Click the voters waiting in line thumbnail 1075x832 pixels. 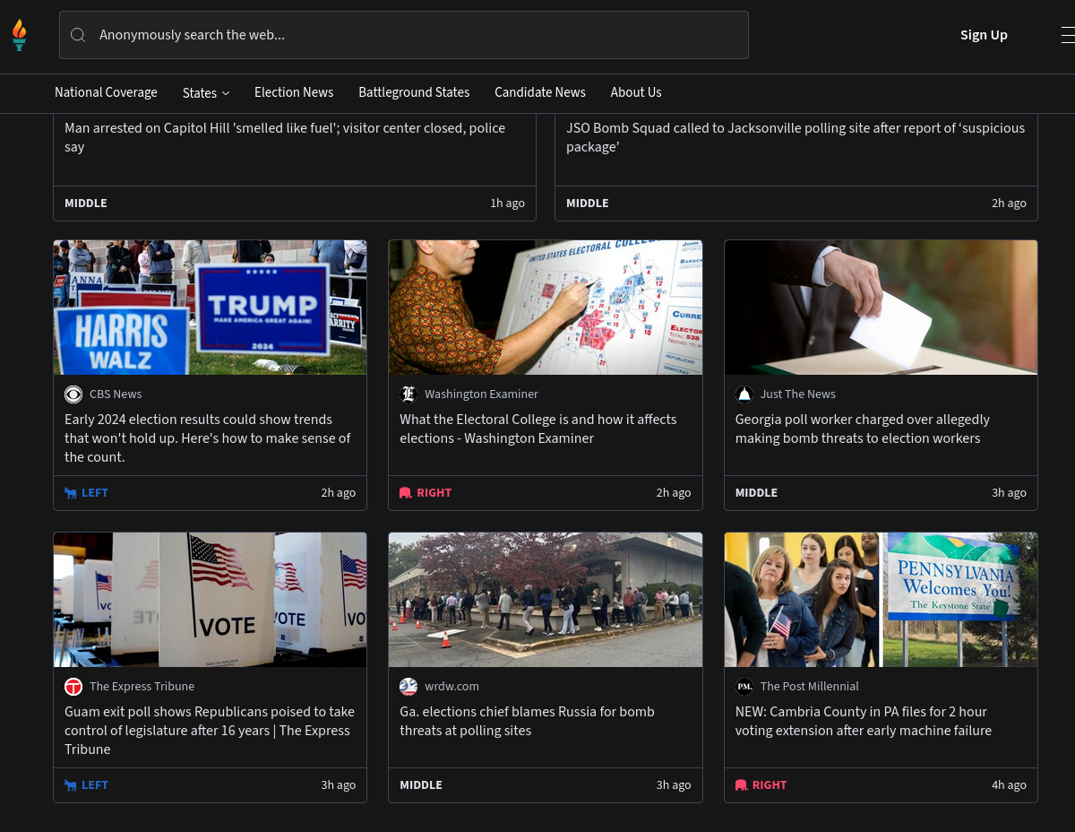tap(546, 600)
